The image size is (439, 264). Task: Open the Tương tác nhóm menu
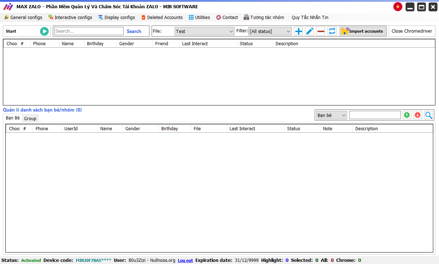click(264, 17)
